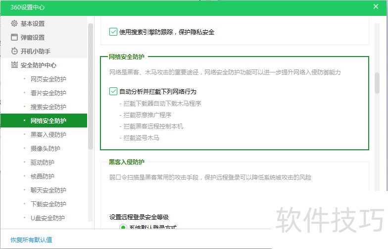388x249 pixels.
Task: Select 网络安全防护 in sidebar
Action: (44, 121)
